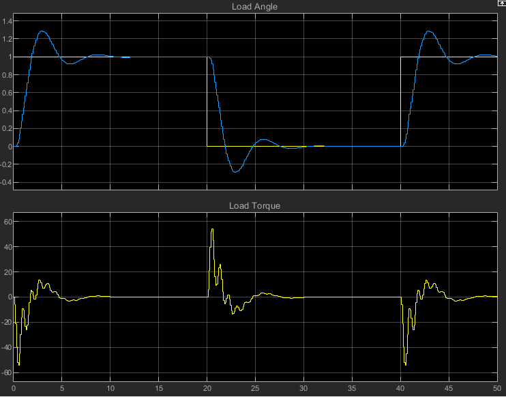Click the time axis label 45
Viewport: 506px width, 397px height.
(x=449, y=388)
